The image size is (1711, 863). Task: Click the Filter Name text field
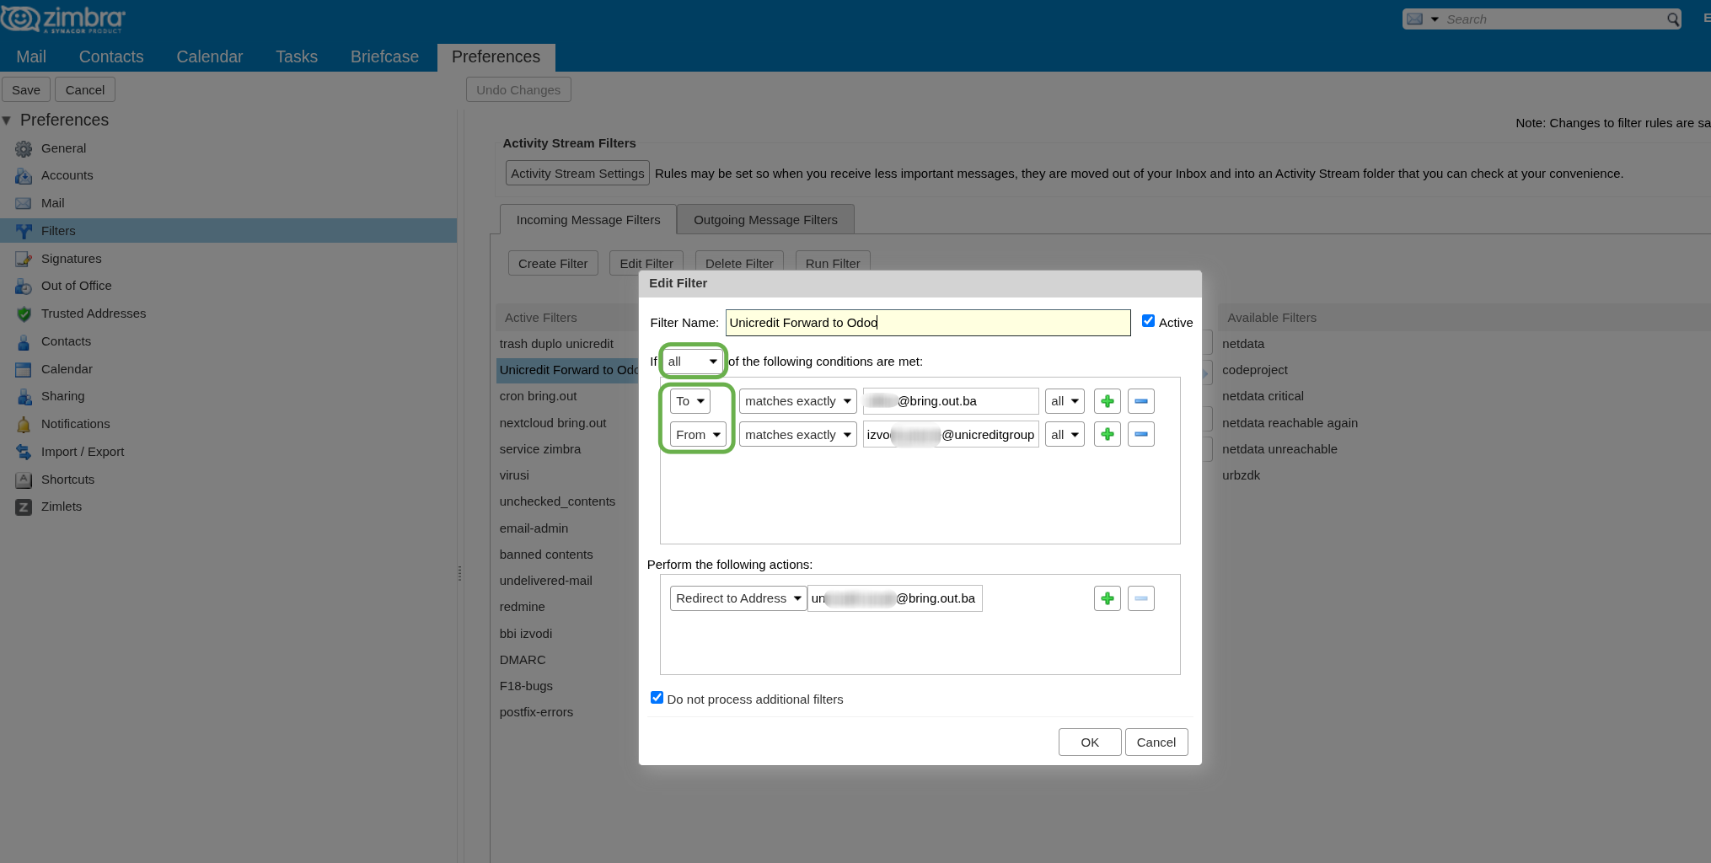pyautogui.click(x=927, y=323)
